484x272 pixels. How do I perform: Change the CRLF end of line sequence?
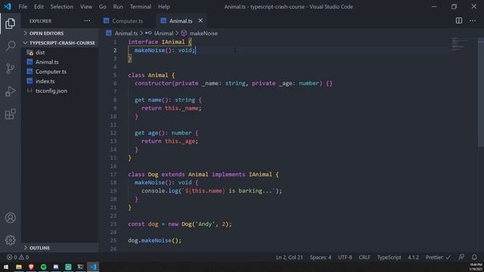tap(365, 257)
